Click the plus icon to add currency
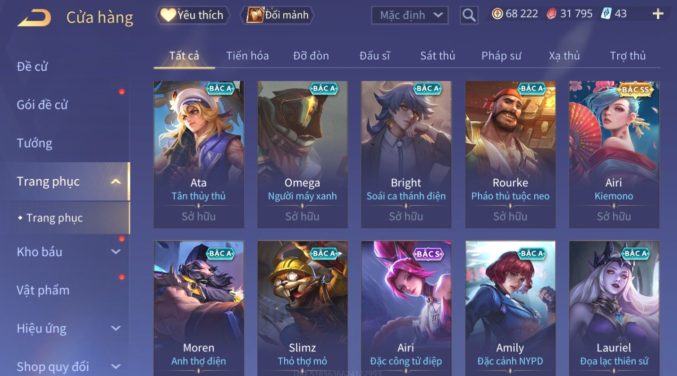Image resolution: width=677 pixels, height=376 pixels. pyautogui.click(x=658, y=14)
